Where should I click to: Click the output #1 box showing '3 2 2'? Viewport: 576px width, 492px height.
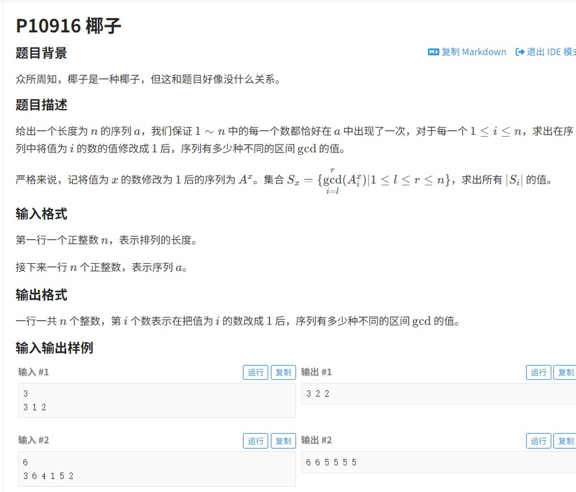(438, 393)
